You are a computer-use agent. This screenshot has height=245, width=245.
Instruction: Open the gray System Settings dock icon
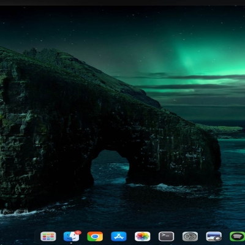point(190,236)
